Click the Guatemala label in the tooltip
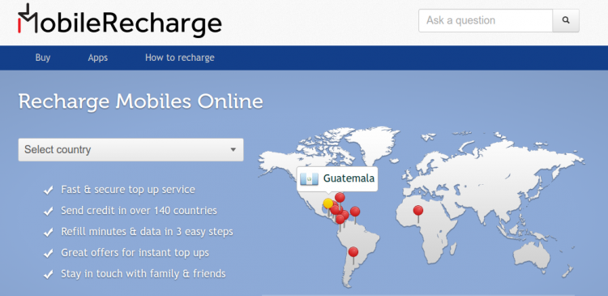608x296 pixels. (349, 178)
